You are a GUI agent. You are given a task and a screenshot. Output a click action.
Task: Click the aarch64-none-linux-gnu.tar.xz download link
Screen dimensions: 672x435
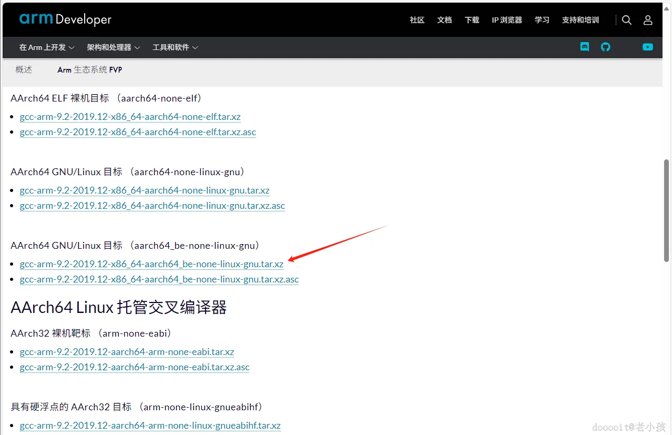tap(145, 190)
